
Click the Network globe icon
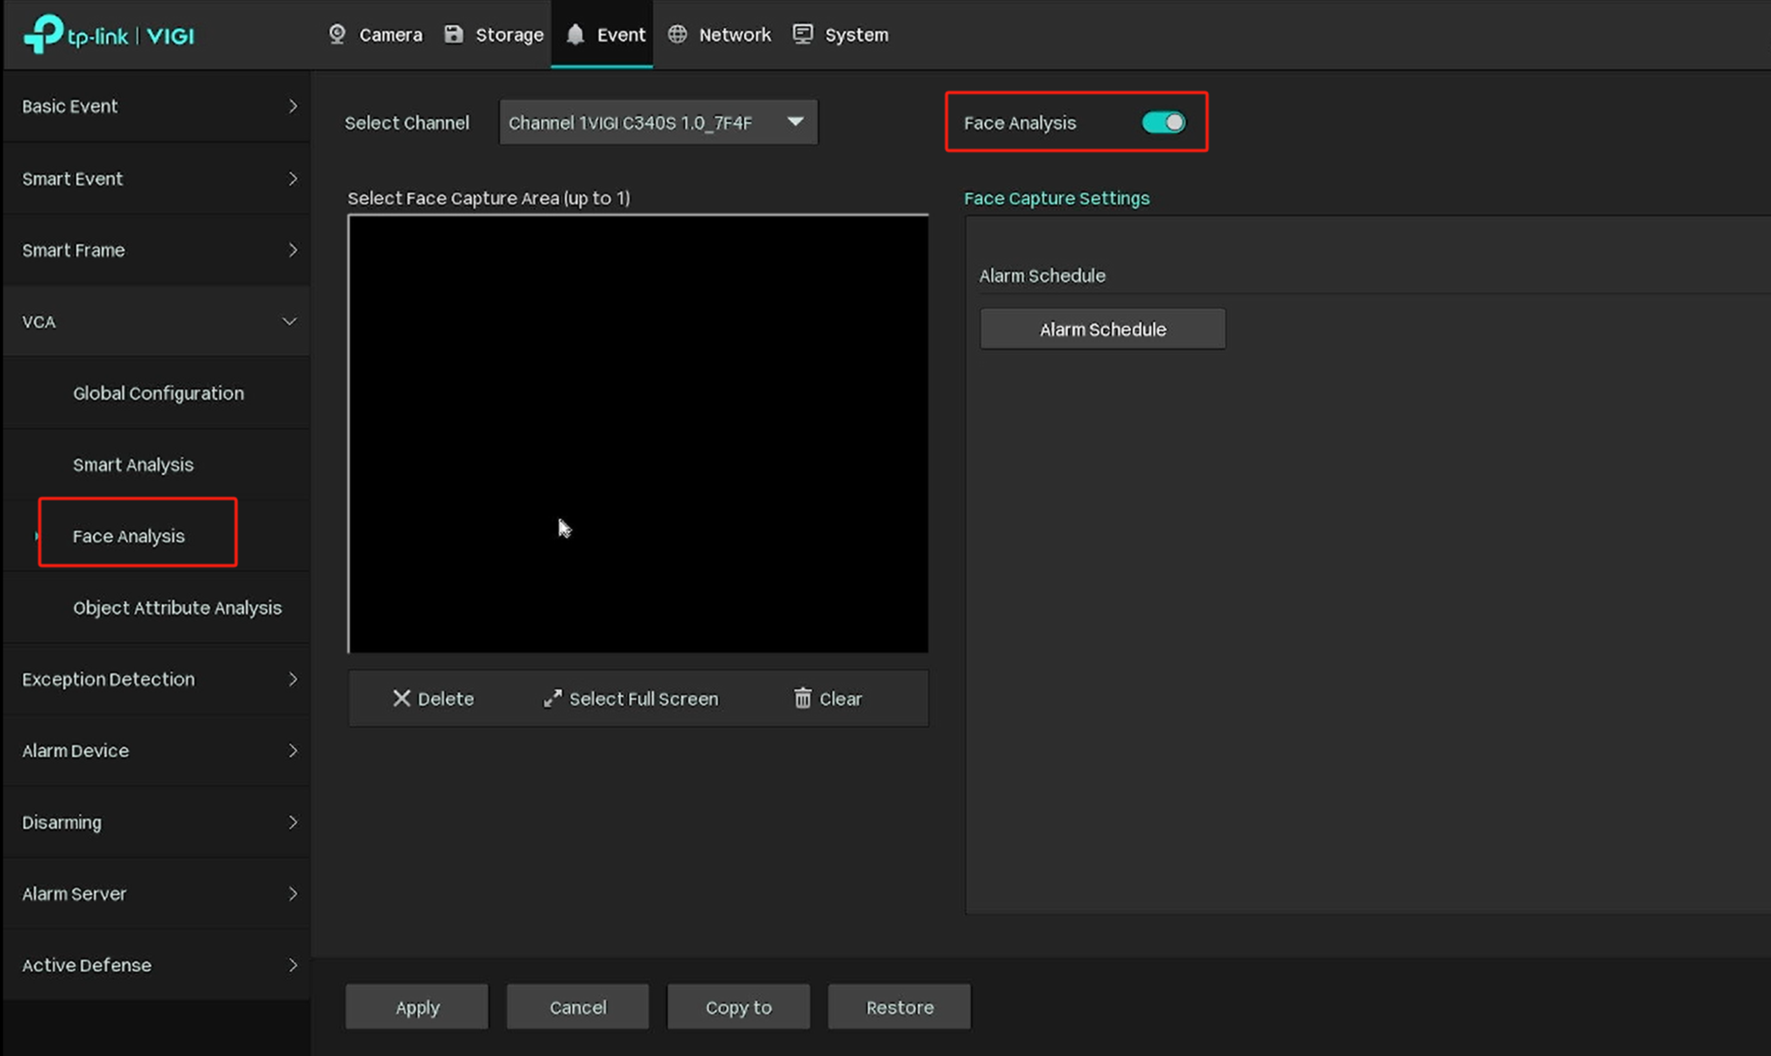(677, 34)
